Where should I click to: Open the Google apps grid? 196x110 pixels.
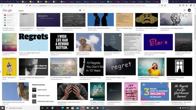pos(184,10)
